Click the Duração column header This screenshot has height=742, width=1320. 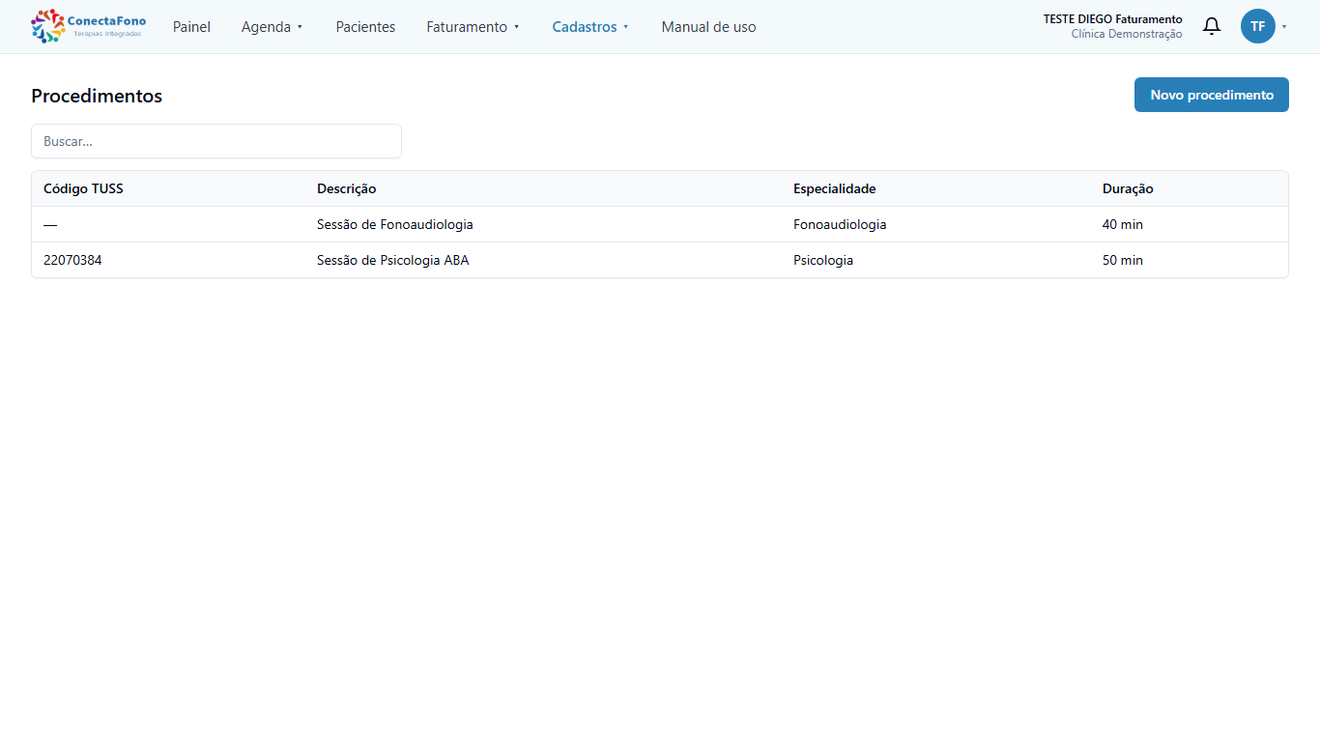(x=1128, y=188)
